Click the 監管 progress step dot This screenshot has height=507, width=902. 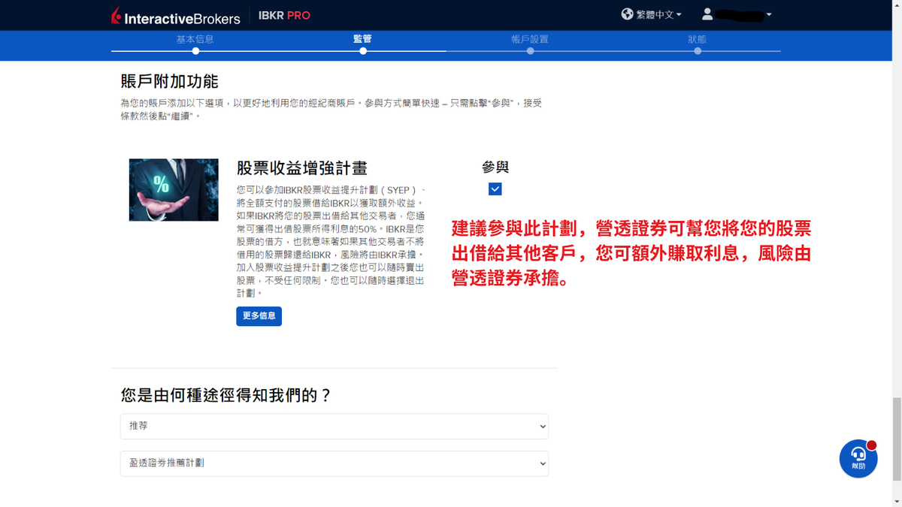[x=363, y=52]
